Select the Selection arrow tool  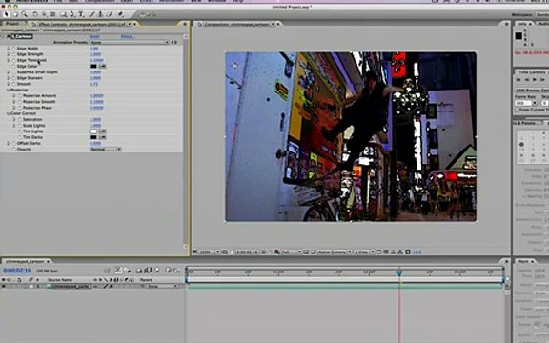click(x=7, y=14)
